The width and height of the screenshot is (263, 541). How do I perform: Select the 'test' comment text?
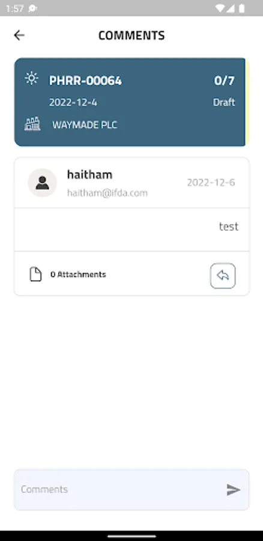[x=229, y=227]
